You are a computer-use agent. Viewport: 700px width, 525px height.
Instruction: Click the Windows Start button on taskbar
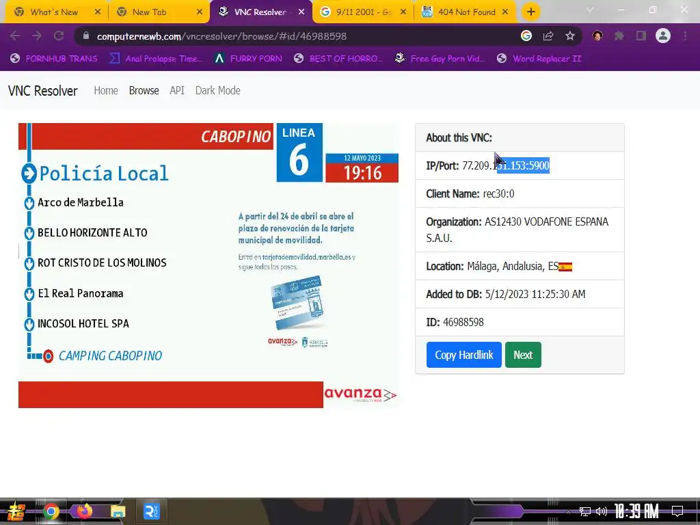pyautogui.click(x=16, y=511)
